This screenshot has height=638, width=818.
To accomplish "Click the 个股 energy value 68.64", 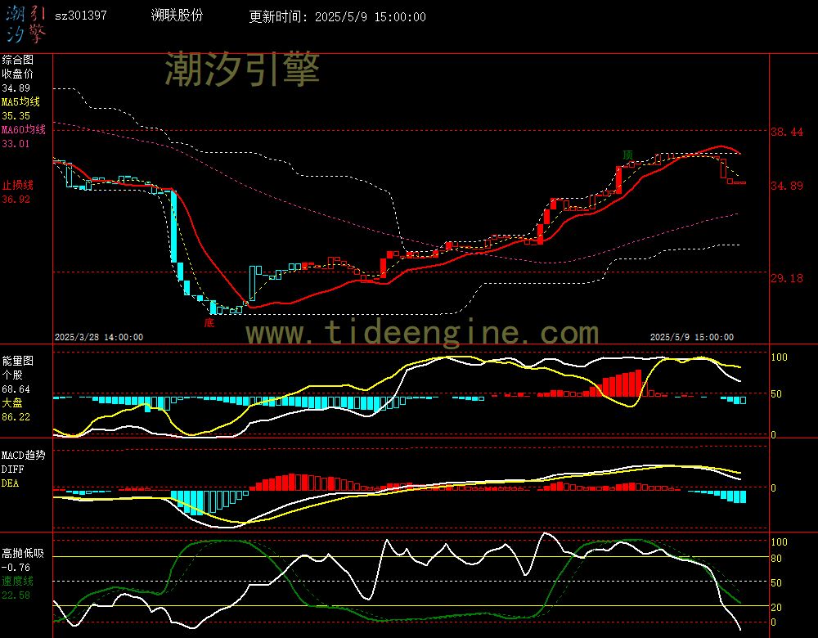I will (x=16, y=389).
